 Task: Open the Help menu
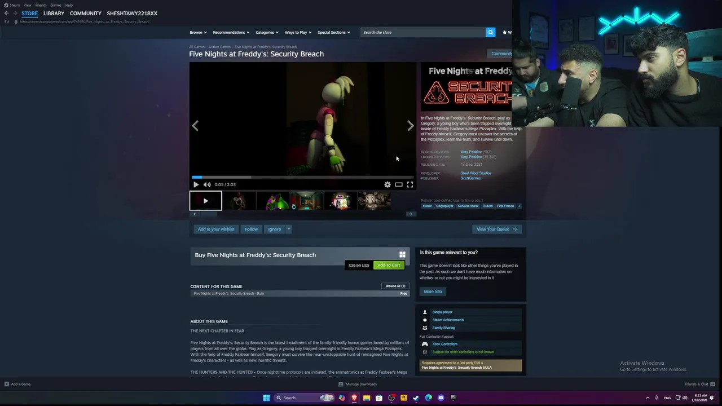tap(69, 5)
